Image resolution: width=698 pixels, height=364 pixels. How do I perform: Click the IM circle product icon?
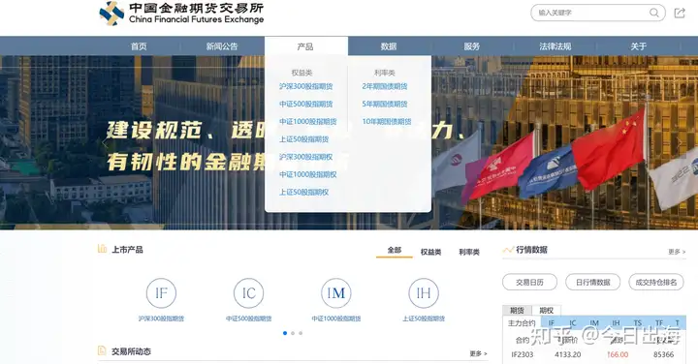click(x=336, y=293)
